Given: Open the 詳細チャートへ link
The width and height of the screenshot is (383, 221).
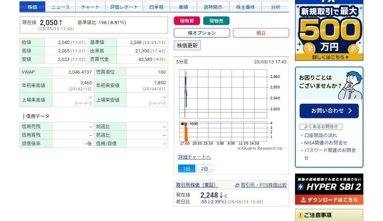Looking at the screenshot, I should 194,157.
